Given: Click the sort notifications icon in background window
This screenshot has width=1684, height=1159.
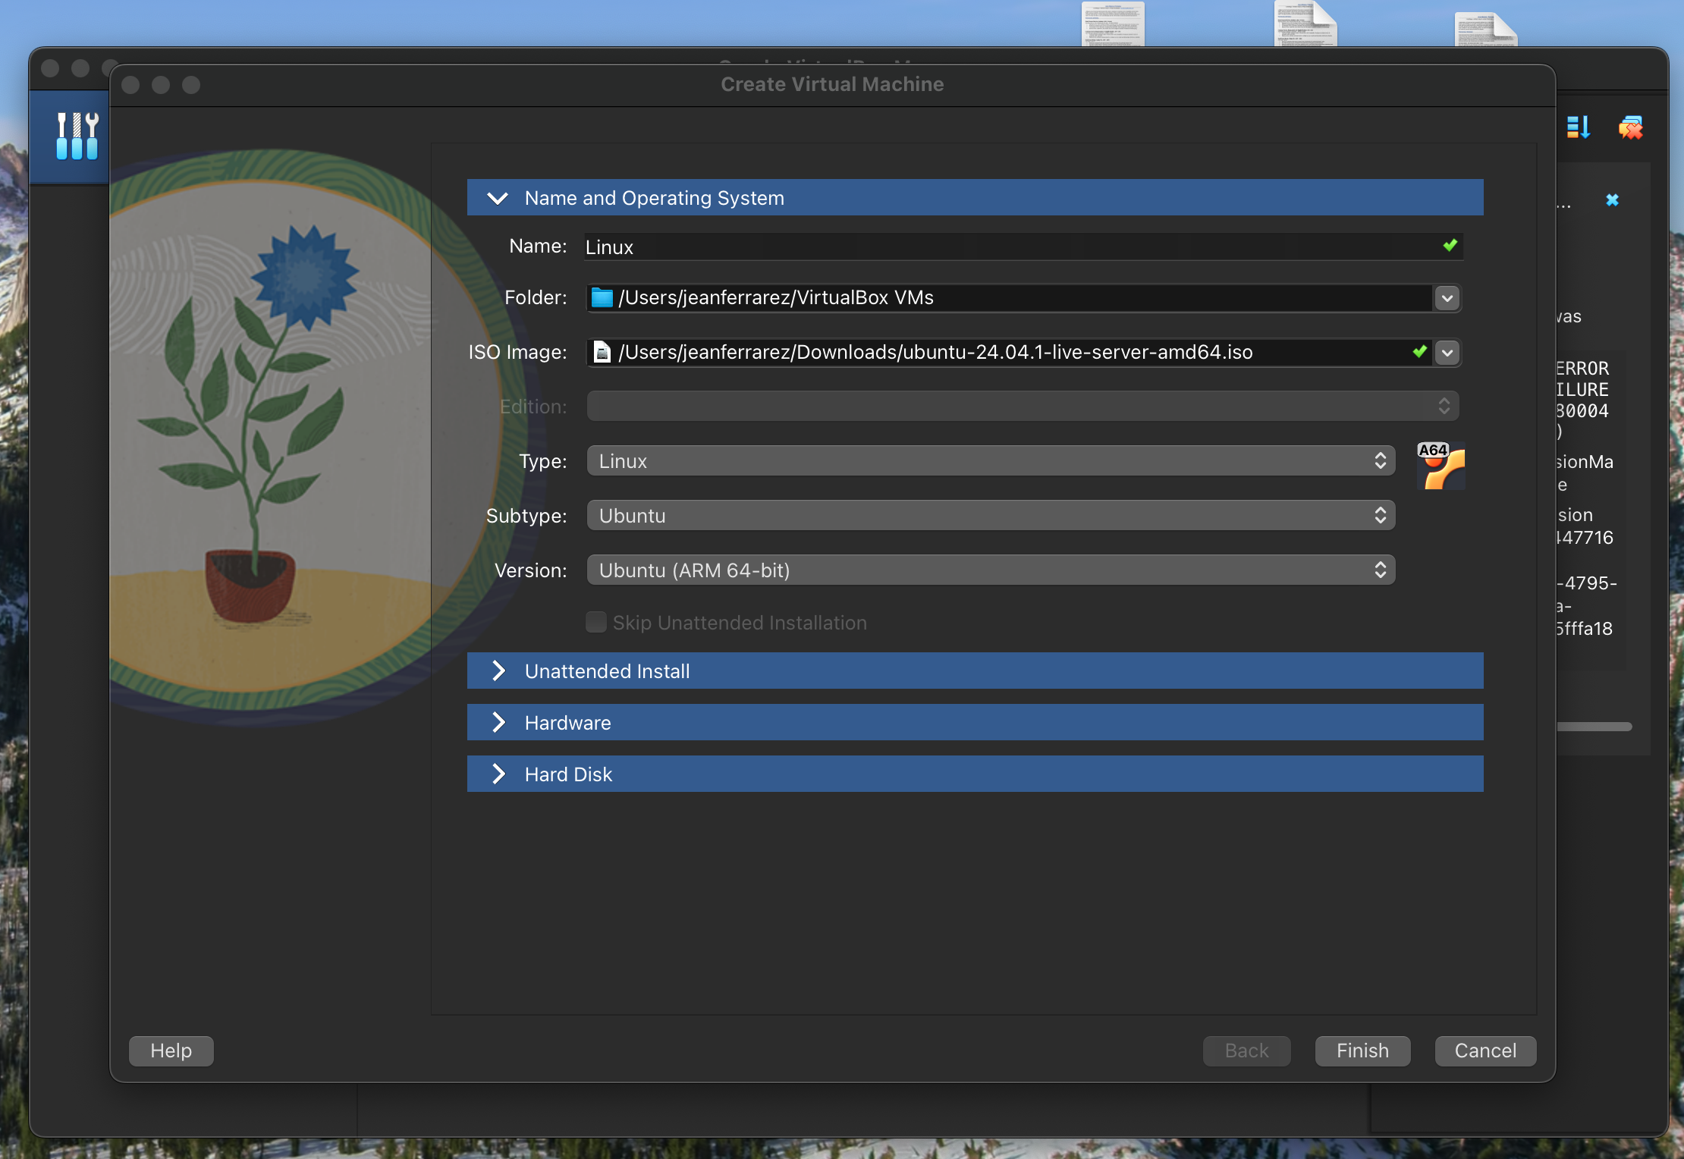Looking at the screenshot, I should (x=1579, y=127).
